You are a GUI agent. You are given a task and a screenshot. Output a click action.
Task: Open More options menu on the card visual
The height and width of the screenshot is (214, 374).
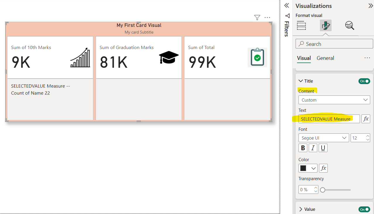(x=267, y=18)
